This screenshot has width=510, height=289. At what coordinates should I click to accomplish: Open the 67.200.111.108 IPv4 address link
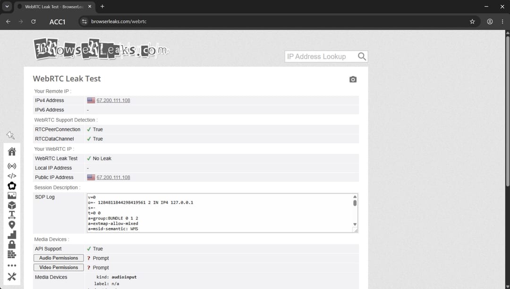click(x=113, y=100)
